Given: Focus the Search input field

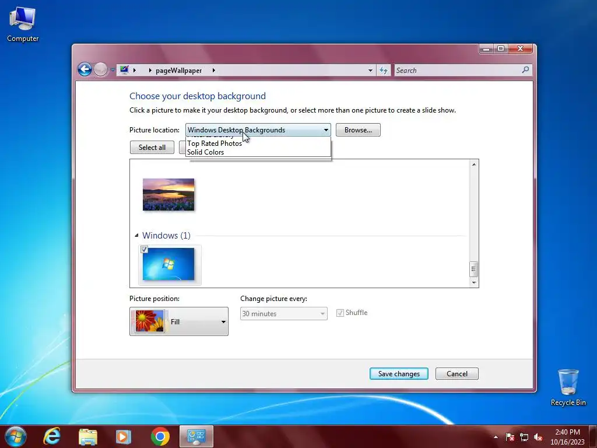Looking at the screenshot, I should tap(457, 71).
